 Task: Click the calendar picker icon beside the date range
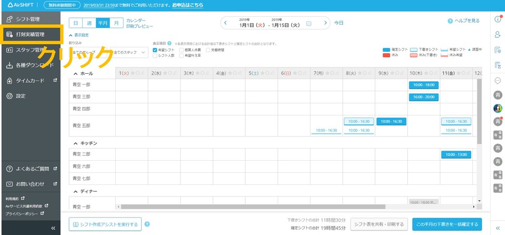click(x=309, y=23)
